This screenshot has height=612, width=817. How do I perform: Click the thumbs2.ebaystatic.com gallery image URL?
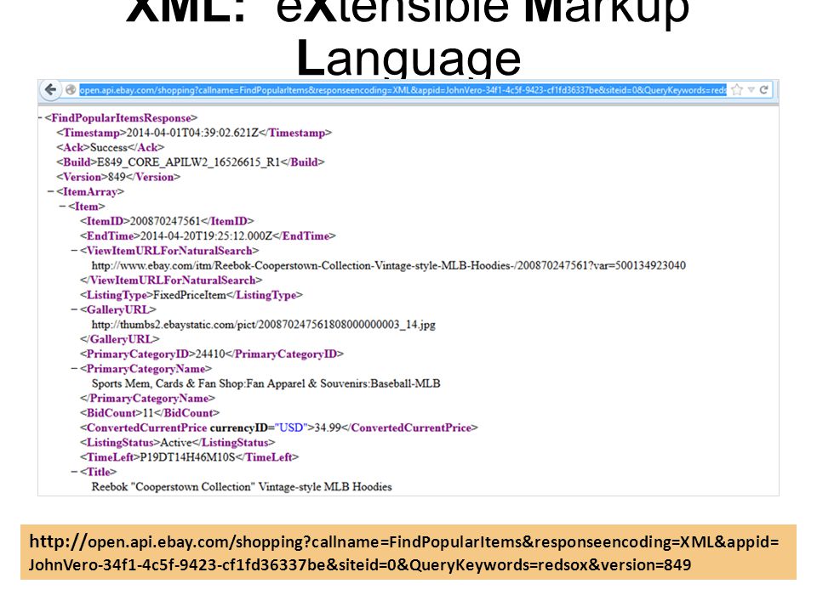click(264, 325)
